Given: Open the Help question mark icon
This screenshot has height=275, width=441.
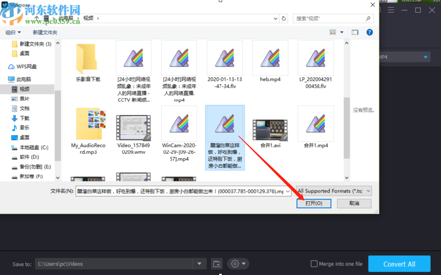Looking at the screenshot, I should [x=369, y=32].
